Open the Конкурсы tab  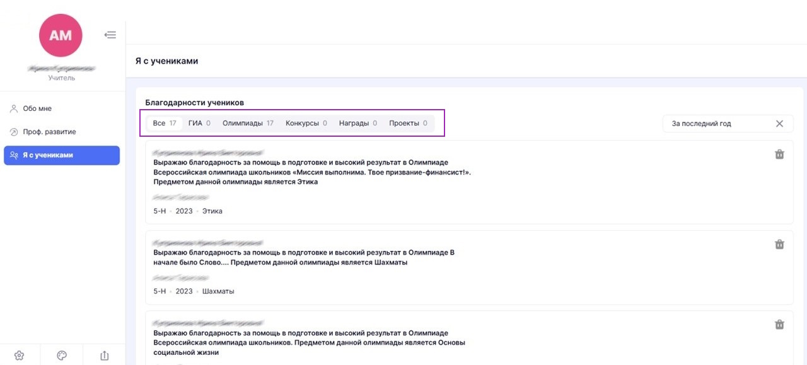[306, 123]
